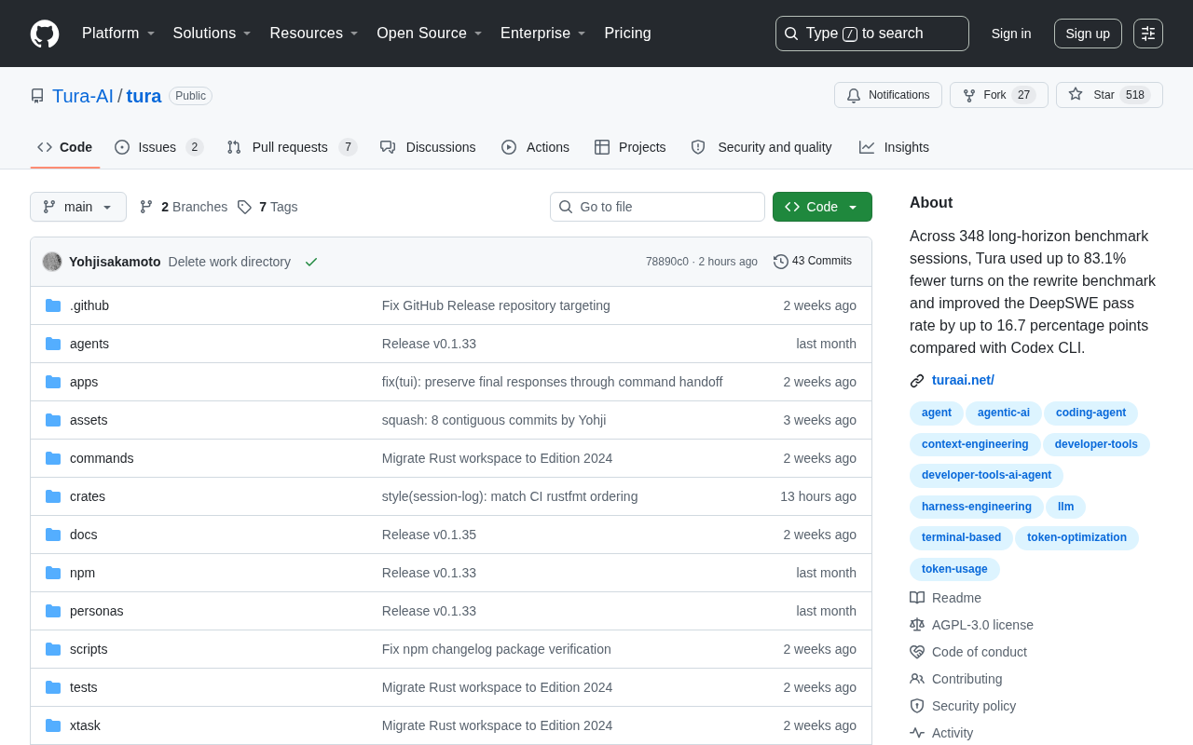Open the green Code dropdown button

click(822, 207)
